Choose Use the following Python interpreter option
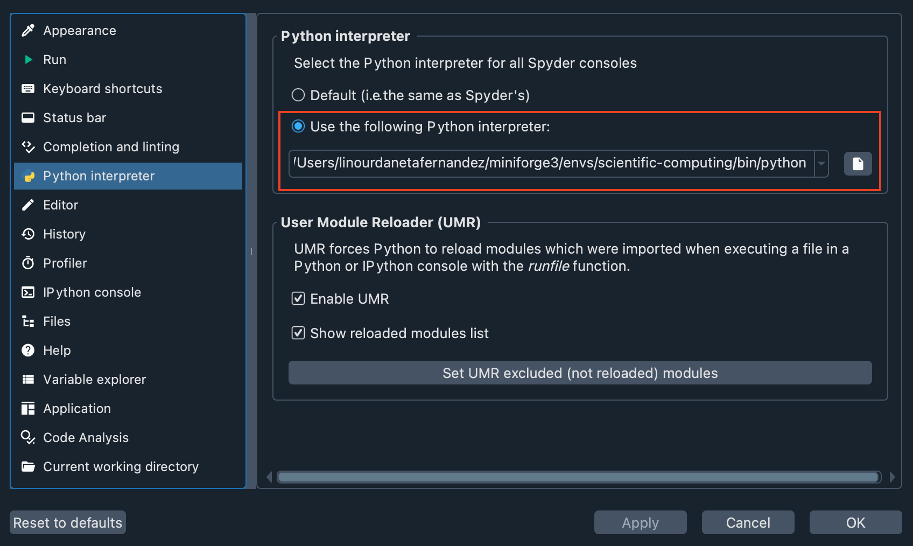 (298, 127)
